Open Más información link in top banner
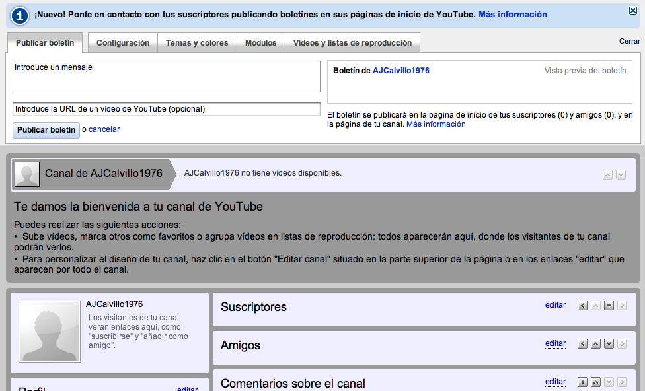 513,15
